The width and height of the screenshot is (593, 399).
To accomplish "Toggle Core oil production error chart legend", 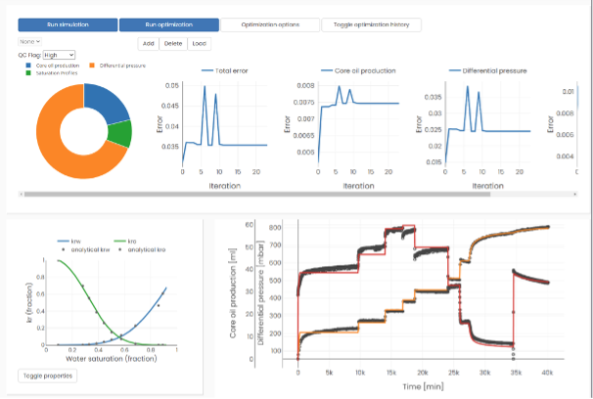I will click(358, 70).
